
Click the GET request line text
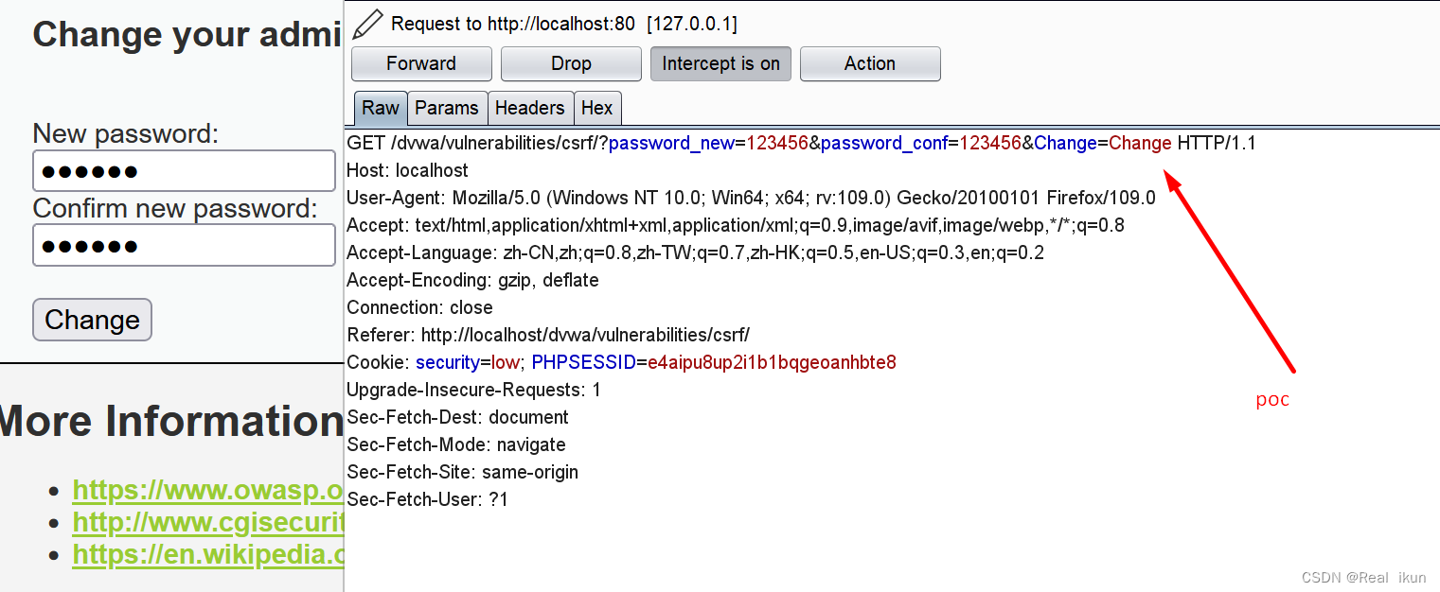[801, 144]
